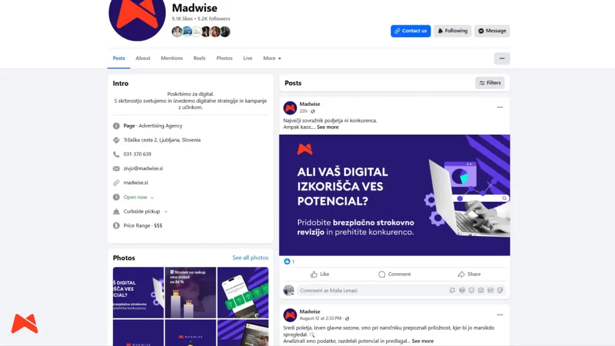Click Comment on the 22h post
The height and width of the screenshot is (346, 615).
click(x=395, y=274)
